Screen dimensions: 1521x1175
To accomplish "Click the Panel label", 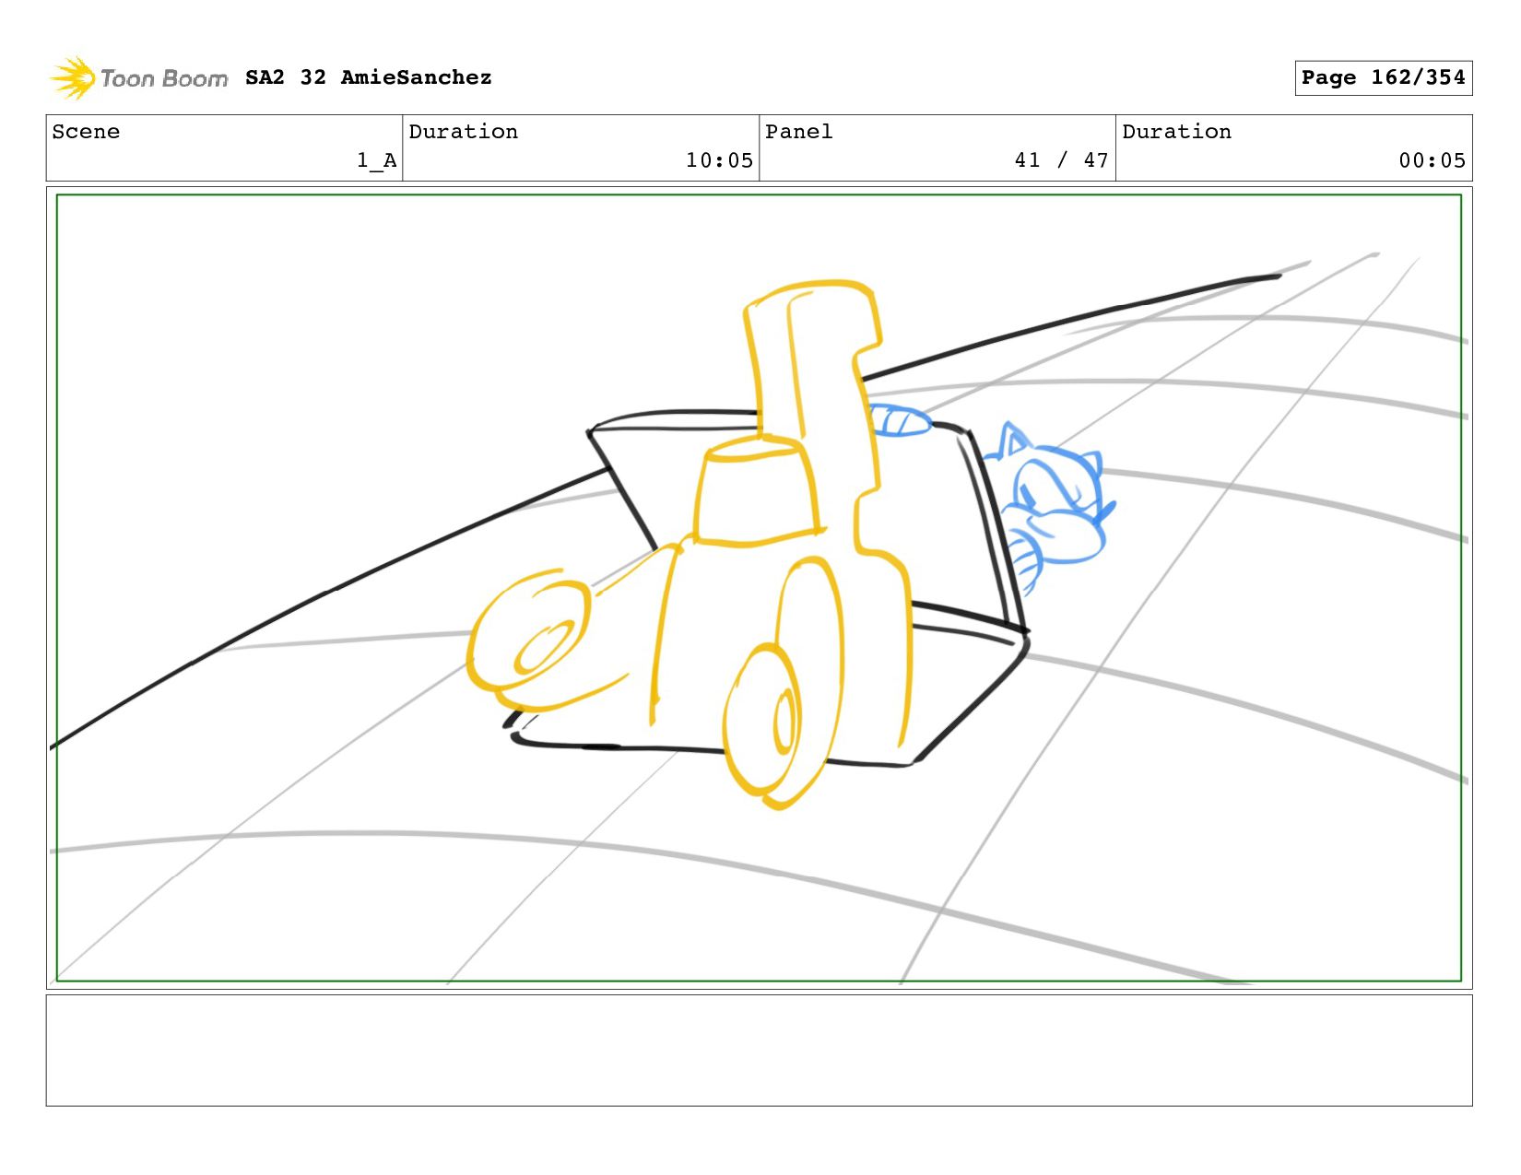I will [x=799, y=132].
